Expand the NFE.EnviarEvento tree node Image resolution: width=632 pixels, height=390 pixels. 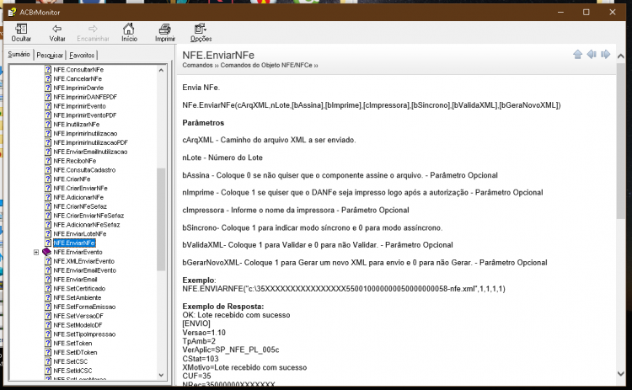[x=36, y=252]
